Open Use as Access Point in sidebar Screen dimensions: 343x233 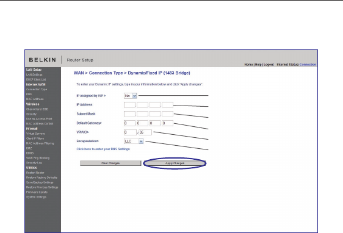[x=39, y=119]
